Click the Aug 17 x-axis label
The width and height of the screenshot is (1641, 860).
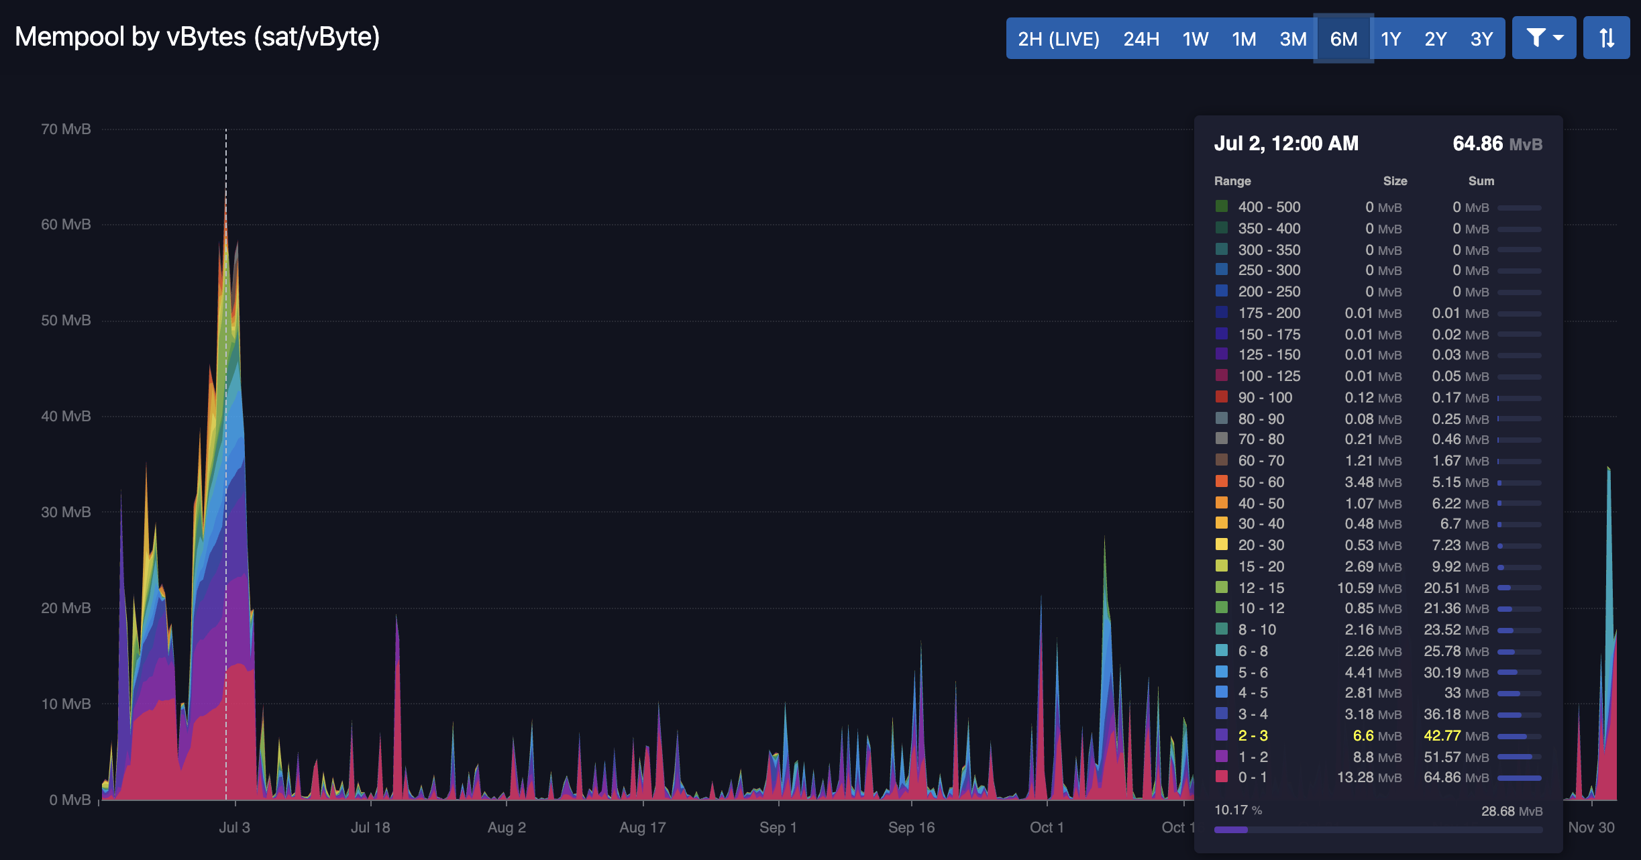[643, 827]
